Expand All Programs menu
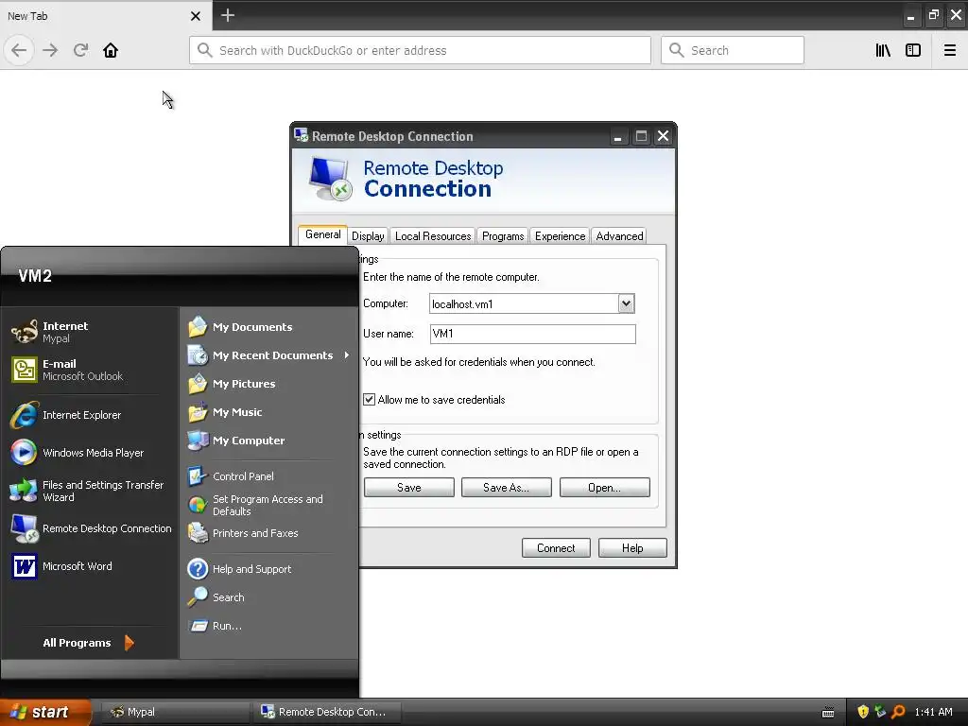Screen dimensions: 968x726 click(x=88, y=643)
